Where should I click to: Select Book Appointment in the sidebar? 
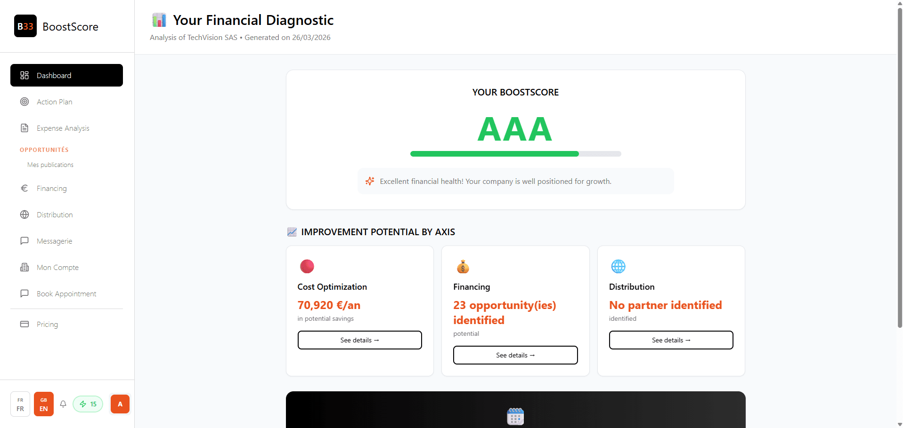[66, 293]
